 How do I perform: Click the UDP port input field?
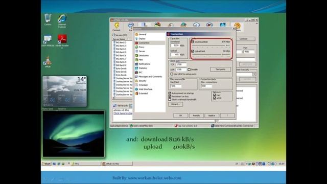coord(181,70)
